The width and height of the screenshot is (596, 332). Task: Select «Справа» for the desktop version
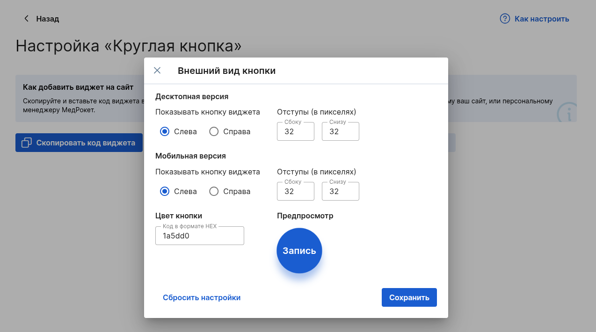point(214,131)
